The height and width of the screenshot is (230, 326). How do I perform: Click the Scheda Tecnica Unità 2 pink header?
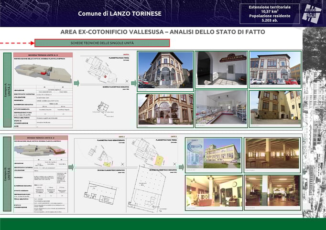click(x=43, y=55)
